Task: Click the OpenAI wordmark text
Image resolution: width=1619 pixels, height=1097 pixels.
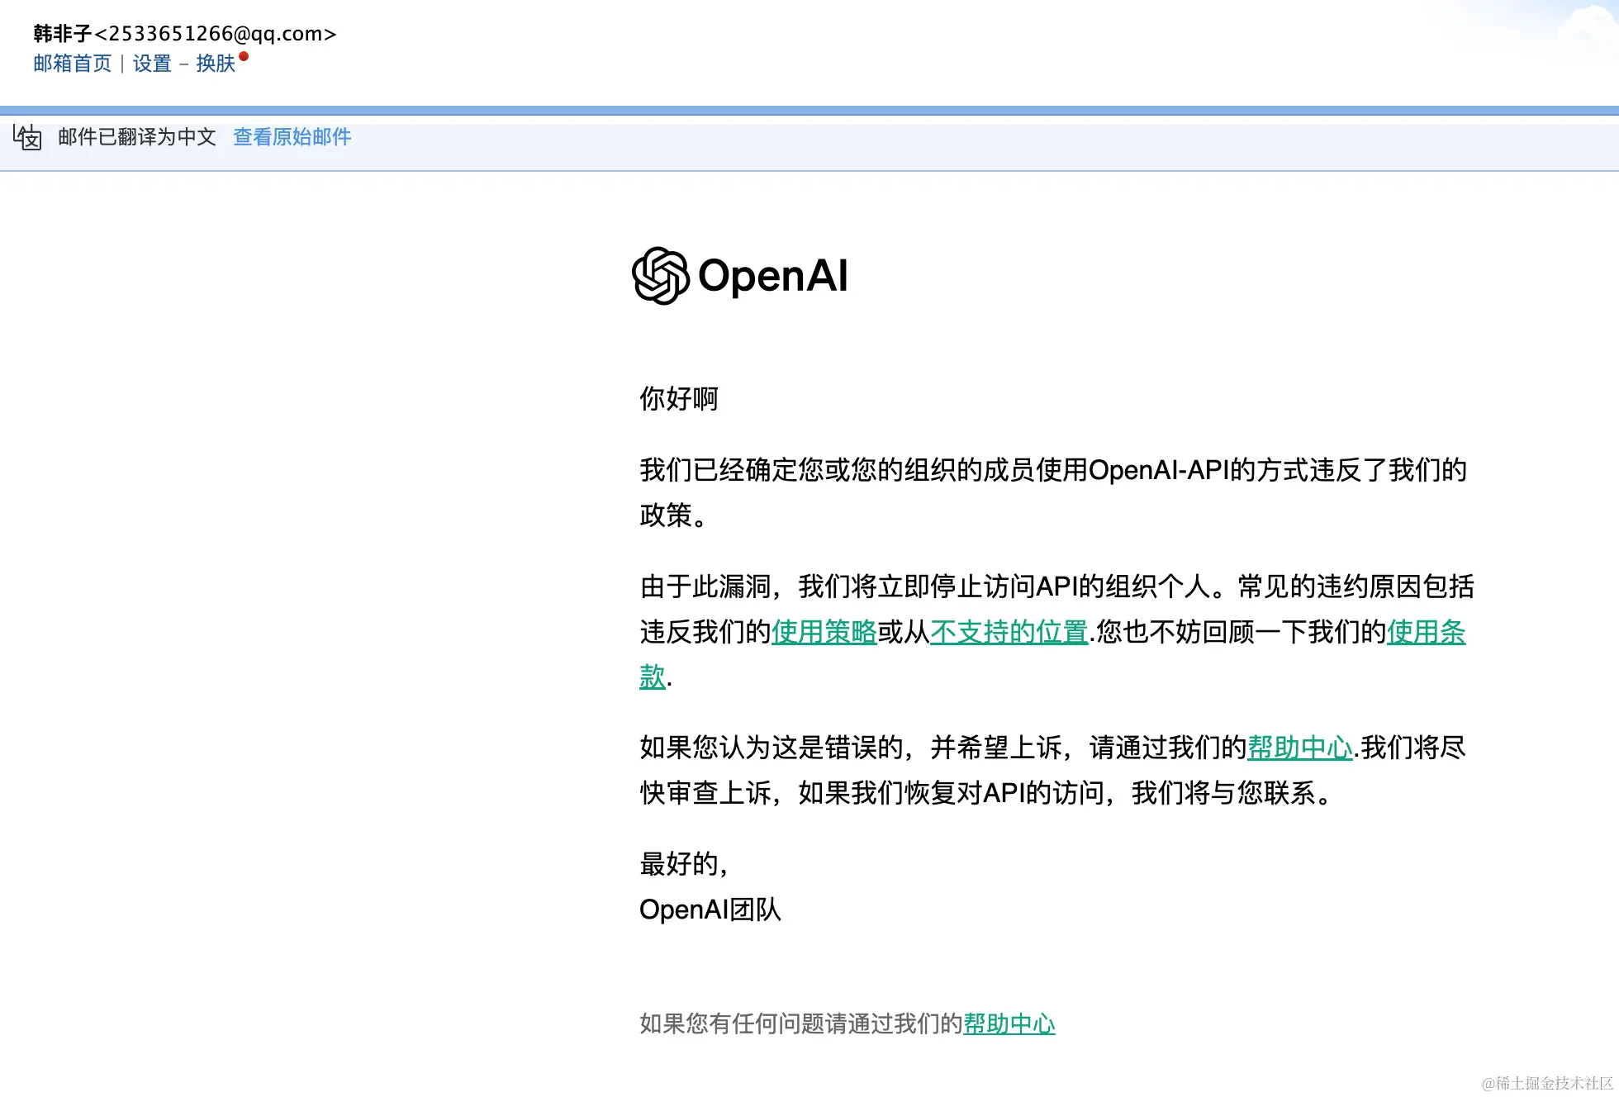Action: 772,276
